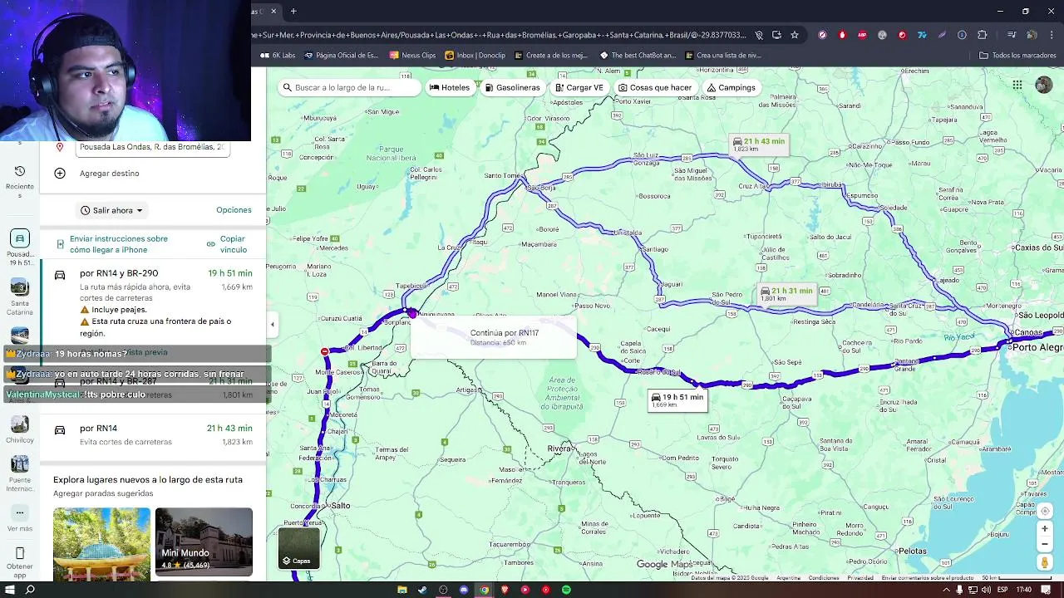
Task: Click the install app icon in address bar
Action: coord(776,35)
